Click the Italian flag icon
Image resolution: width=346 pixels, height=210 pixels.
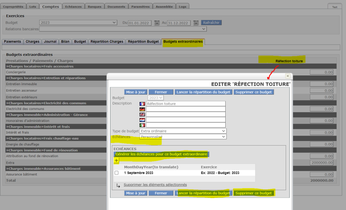pos(142,125)
